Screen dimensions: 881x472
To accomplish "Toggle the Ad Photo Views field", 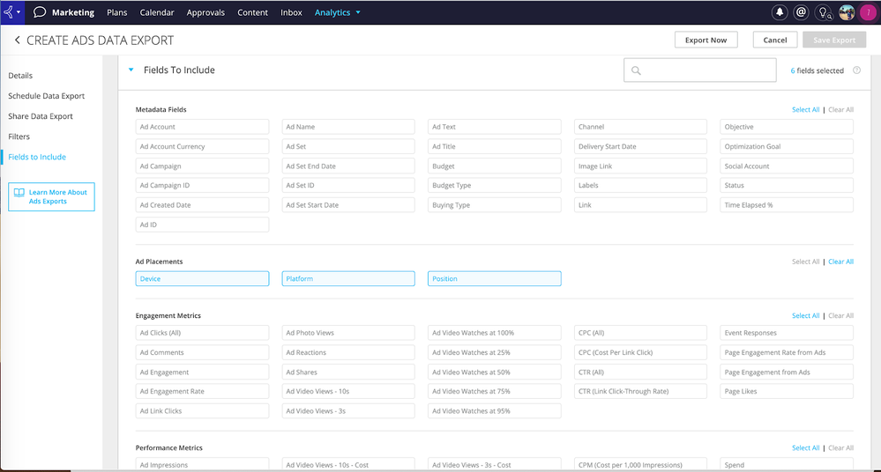I will (348, 333).
